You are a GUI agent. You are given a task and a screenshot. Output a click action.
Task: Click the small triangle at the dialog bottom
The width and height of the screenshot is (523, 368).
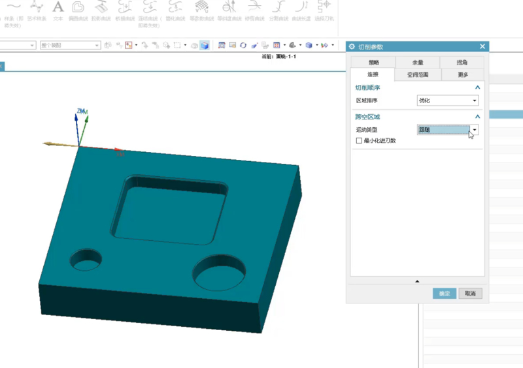click(x=417, y=281)
